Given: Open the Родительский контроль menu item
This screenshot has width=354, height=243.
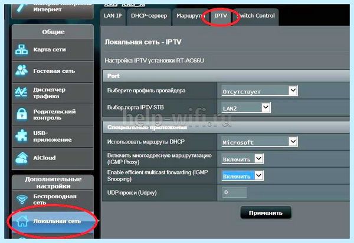Looking at the screenshot, I should (x=53, y=115).
